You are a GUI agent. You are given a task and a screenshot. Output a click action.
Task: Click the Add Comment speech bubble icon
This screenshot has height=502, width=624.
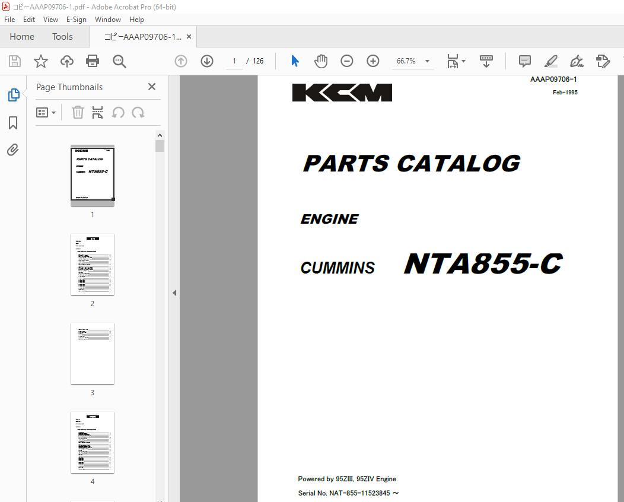click(x=524, y=61)
